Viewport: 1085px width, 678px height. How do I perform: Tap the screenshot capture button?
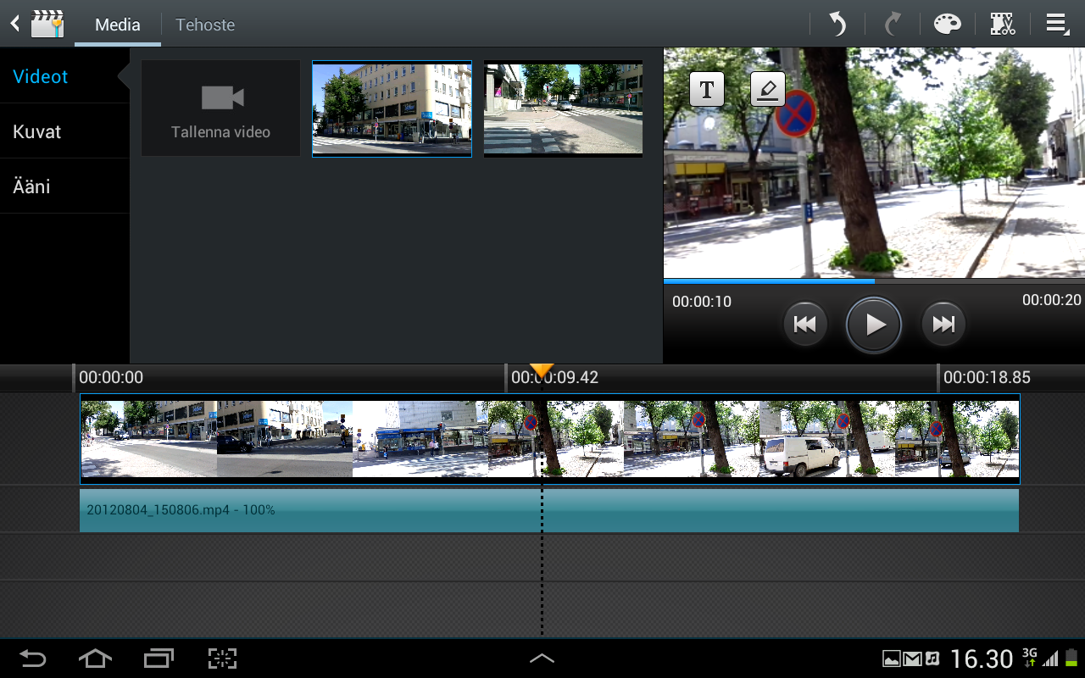pyautogui.click(x=222, y=659)
